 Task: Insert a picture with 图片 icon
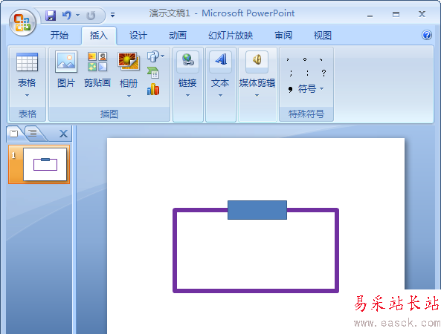[66, 62]
